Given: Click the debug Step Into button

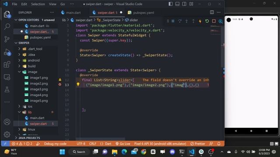Looking at the screenshot, I should [x=187, y=21].
